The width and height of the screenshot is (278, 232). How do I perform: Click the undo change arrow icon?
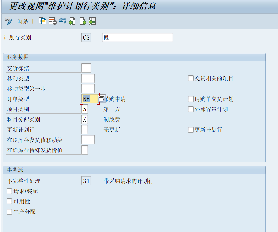(62, 21)
